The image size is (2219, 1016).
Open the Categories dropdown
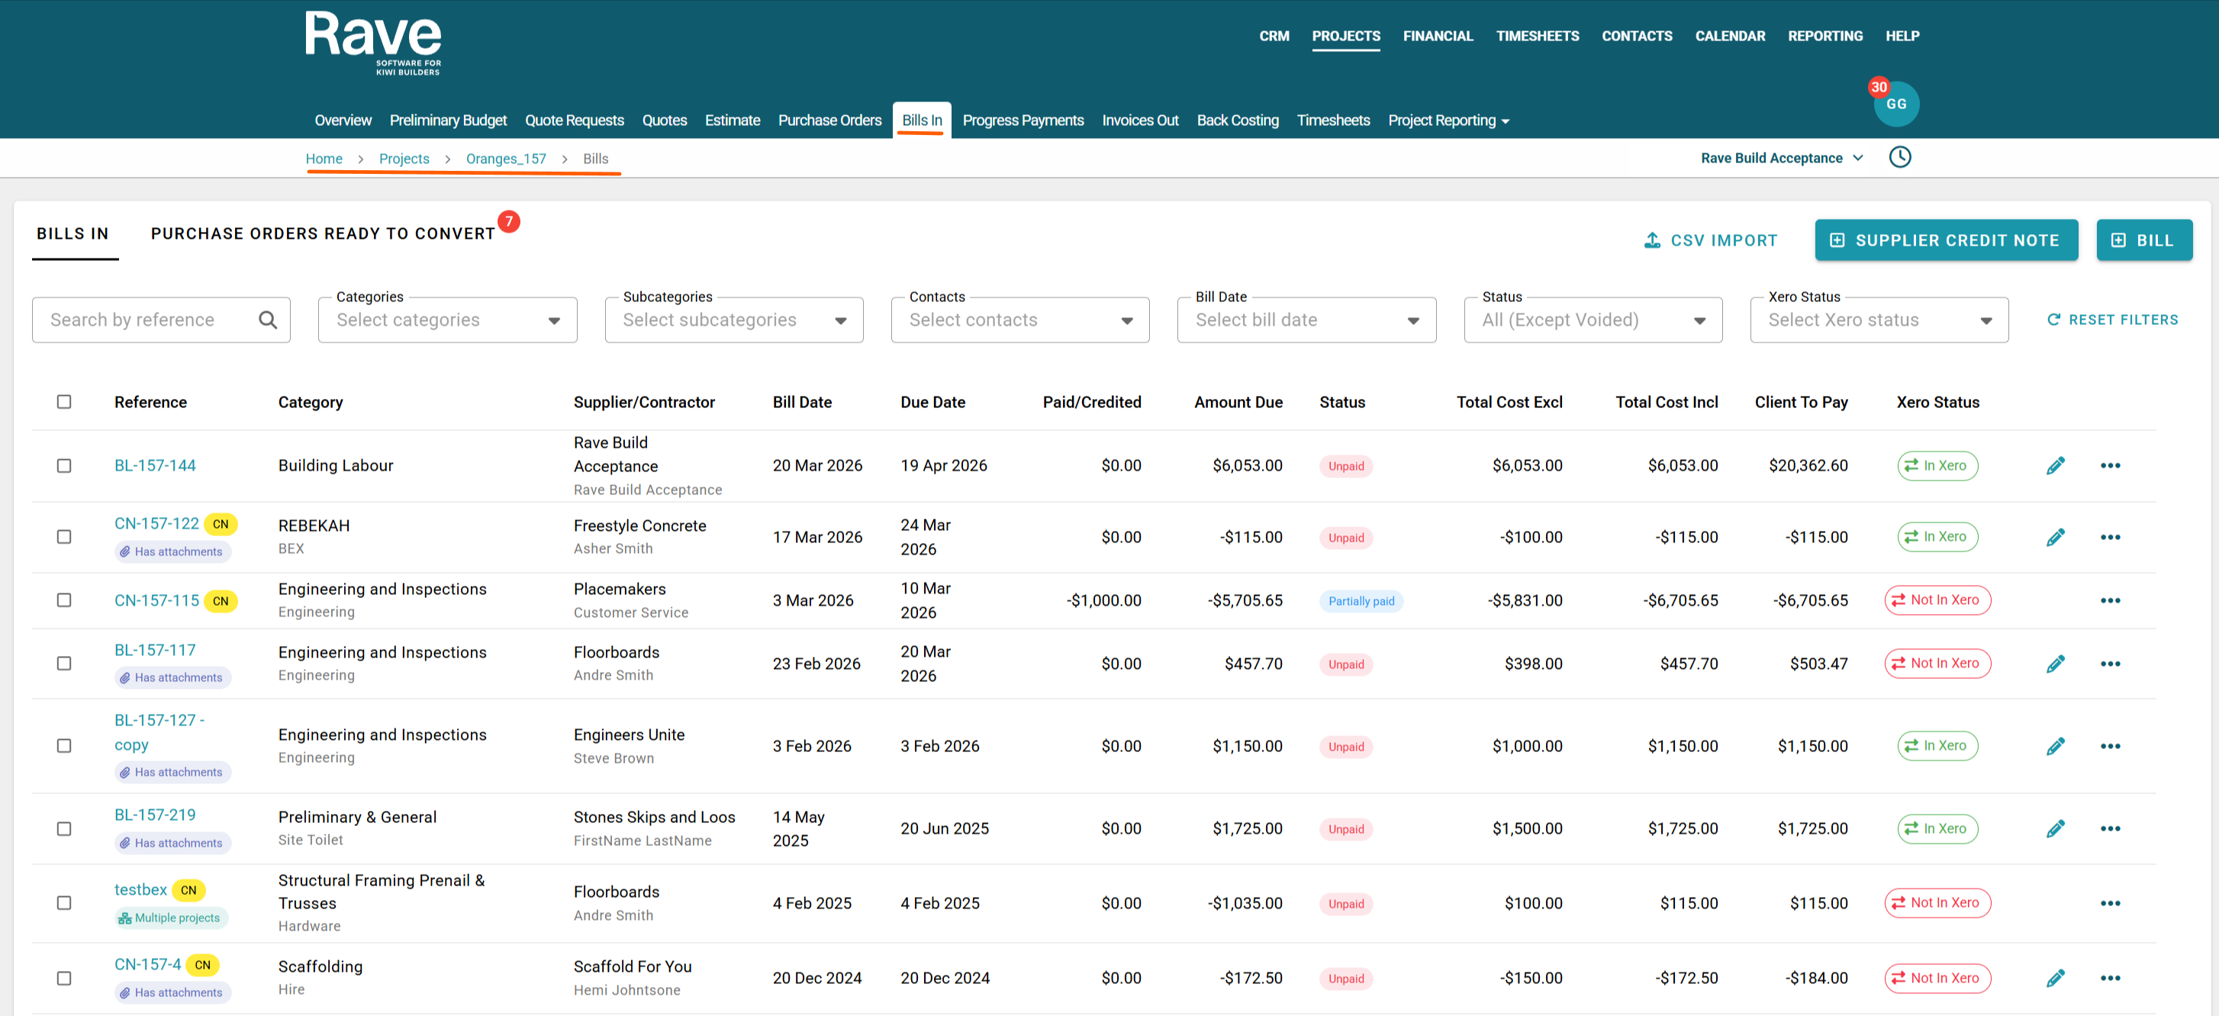[x=447, y=320]
